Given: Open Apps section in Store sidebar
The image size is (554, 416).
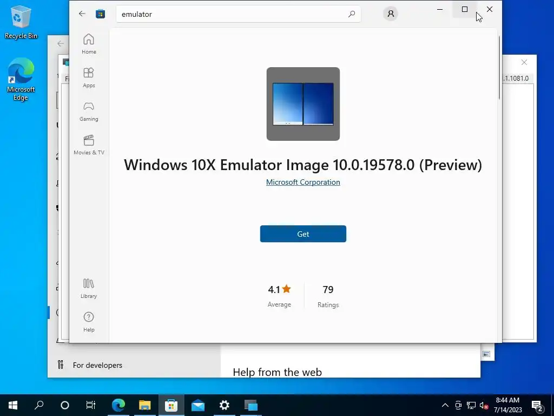Looking at the screenshot, I should (89, 77).
